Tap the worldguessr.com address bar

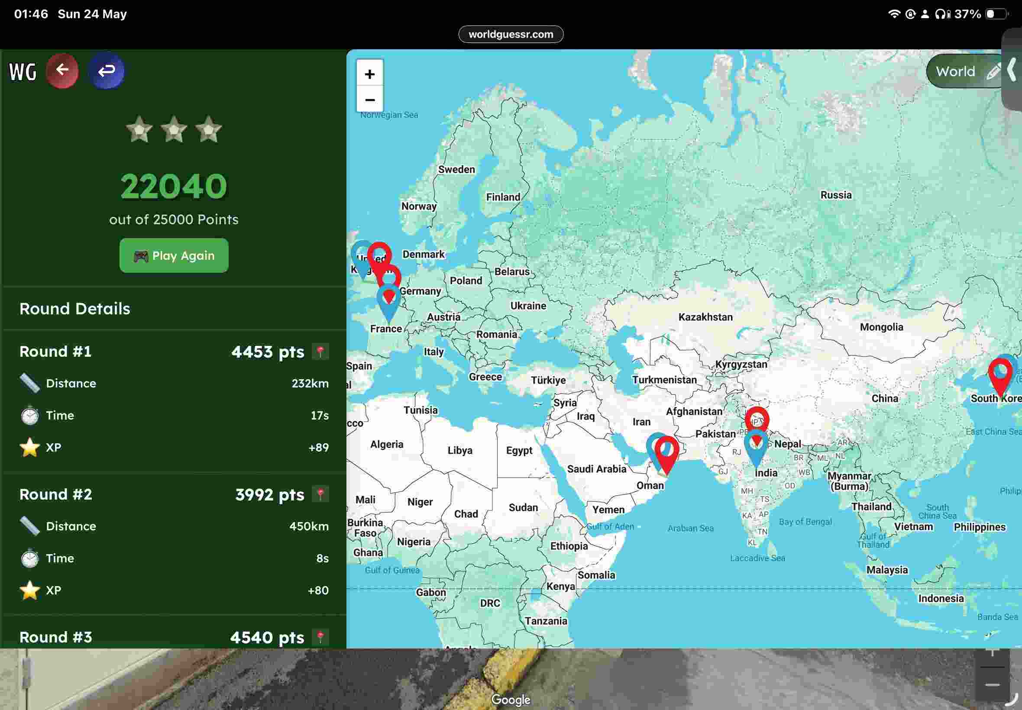tap(511, 34)
